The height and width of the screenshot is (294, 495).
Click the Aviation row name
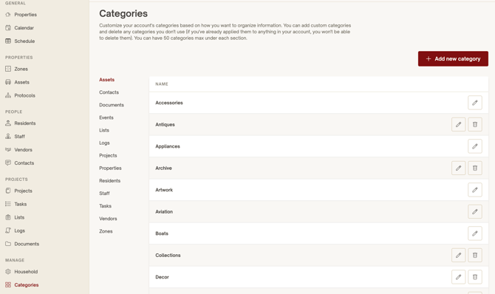164,211
